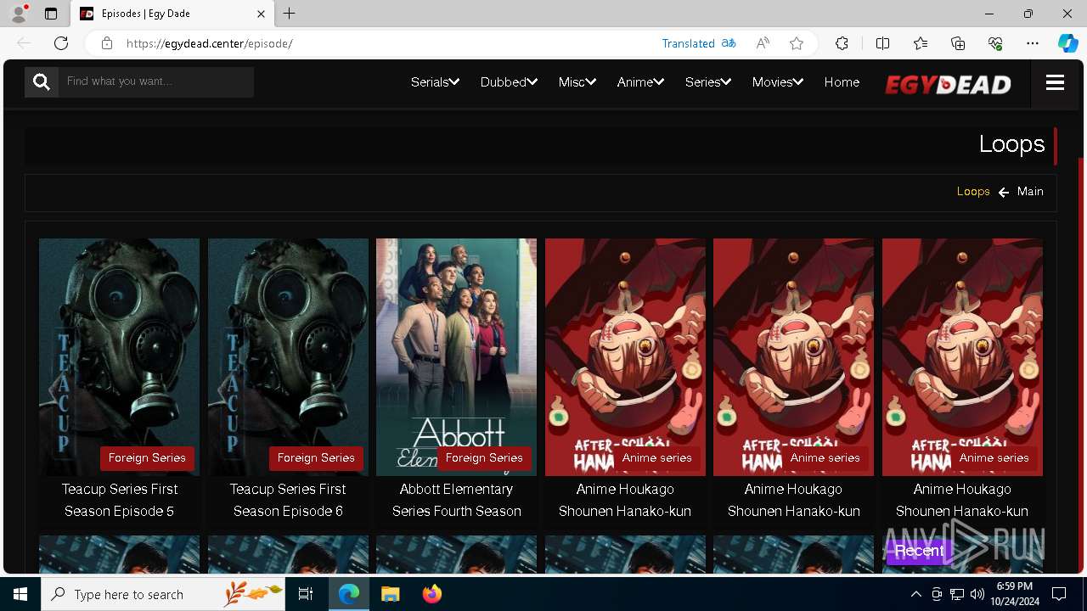Add this page to favorites star
Image resolution: width=1087 pixels, height=611 pixels.
click(797, 43)
